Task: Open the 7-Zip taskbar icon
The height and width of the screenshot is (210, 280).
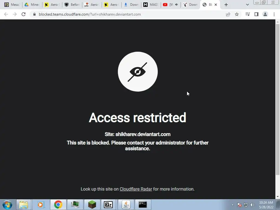Action: [x=108, y=205]
